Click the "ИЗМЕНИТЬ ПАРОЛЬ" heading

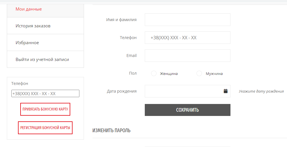[111, 130]
